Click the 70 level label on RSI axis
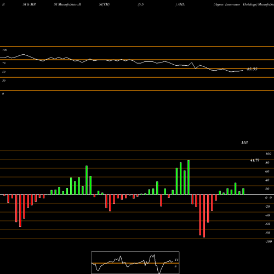Screen dimensions: 274x274 coord(4,63)
